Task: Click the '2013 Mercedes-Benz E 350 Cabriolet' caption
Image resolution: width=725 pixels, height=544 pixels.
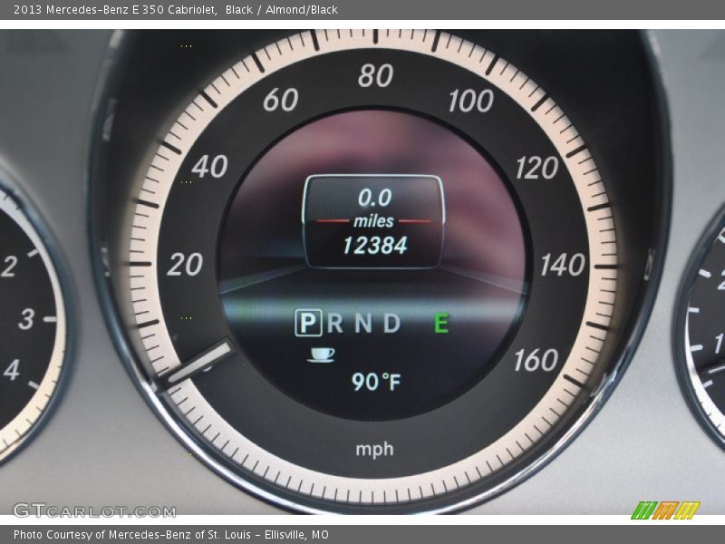Action: [x=115, y=9]
